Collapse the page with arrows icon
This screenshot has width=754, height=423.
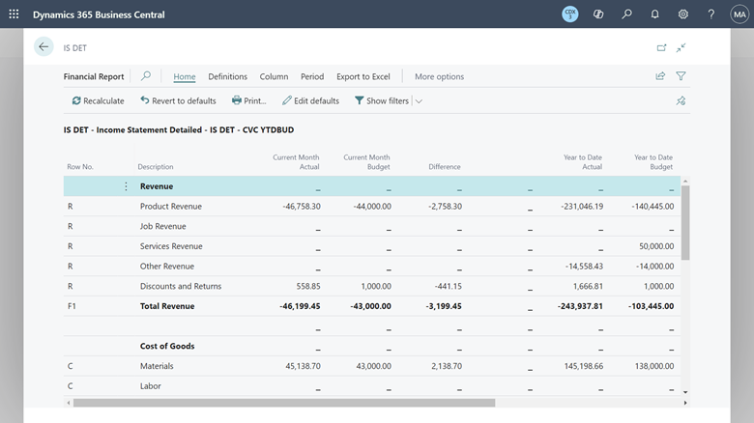pyautogui.click(x=681, y=47)
